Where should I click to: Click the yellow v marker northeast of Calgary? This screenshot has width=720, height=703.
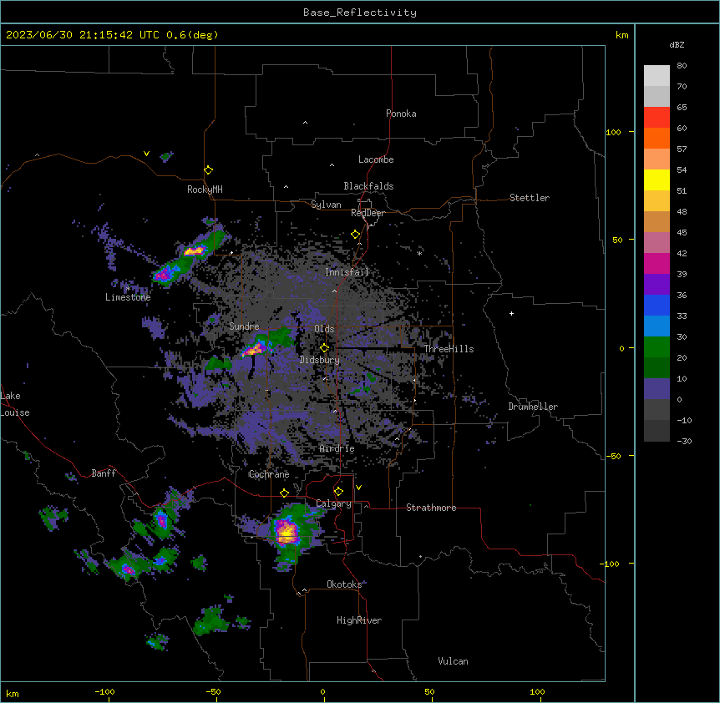358,488
